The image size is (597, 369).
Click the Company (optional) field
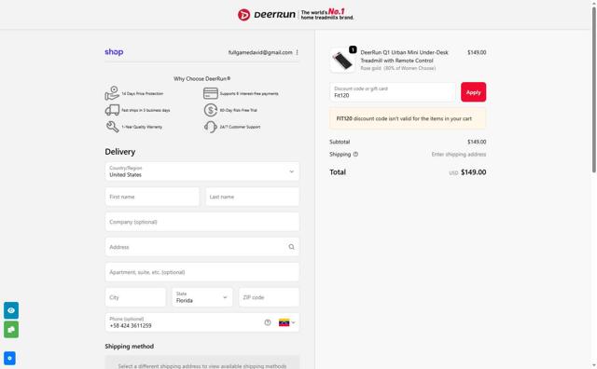coord(202,222)
